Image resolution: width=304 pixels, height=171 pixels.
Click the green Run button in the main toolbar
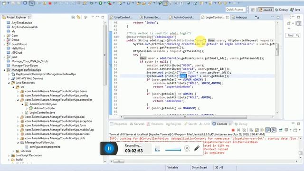pyautogui.click(x=100, y=3)
